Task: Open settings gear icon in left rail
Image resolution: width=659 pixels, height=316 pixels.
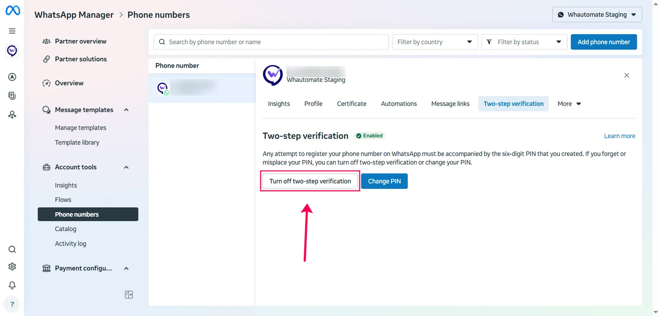Action: tap(12, 267)
